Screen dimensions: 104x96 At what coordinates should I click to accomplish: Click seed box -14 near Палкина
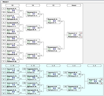(x=65, y=86)
